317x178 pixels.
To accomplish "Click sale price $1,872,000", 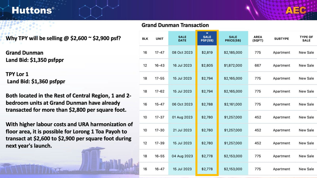I will tap(233, 65).
